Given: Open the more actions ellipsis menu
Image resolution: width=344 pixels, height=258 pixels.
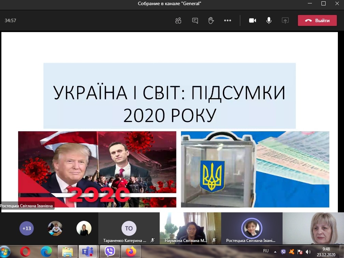Looking at the screenshot, I should coord(228,20).
